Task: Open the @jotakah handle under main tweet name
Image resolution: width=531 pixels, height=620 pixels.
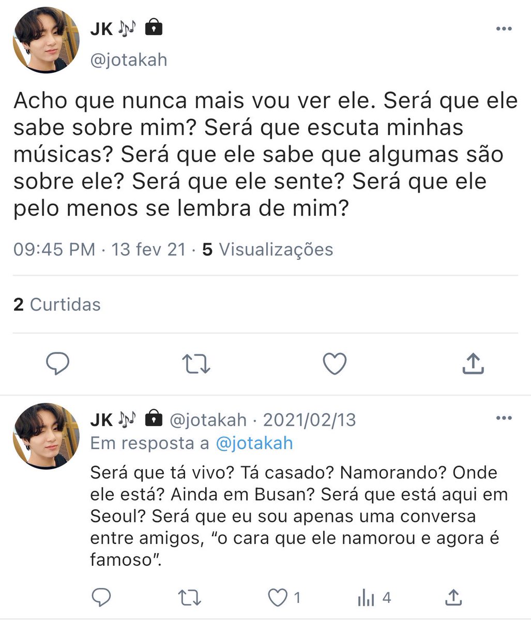Action: (129, 60)
